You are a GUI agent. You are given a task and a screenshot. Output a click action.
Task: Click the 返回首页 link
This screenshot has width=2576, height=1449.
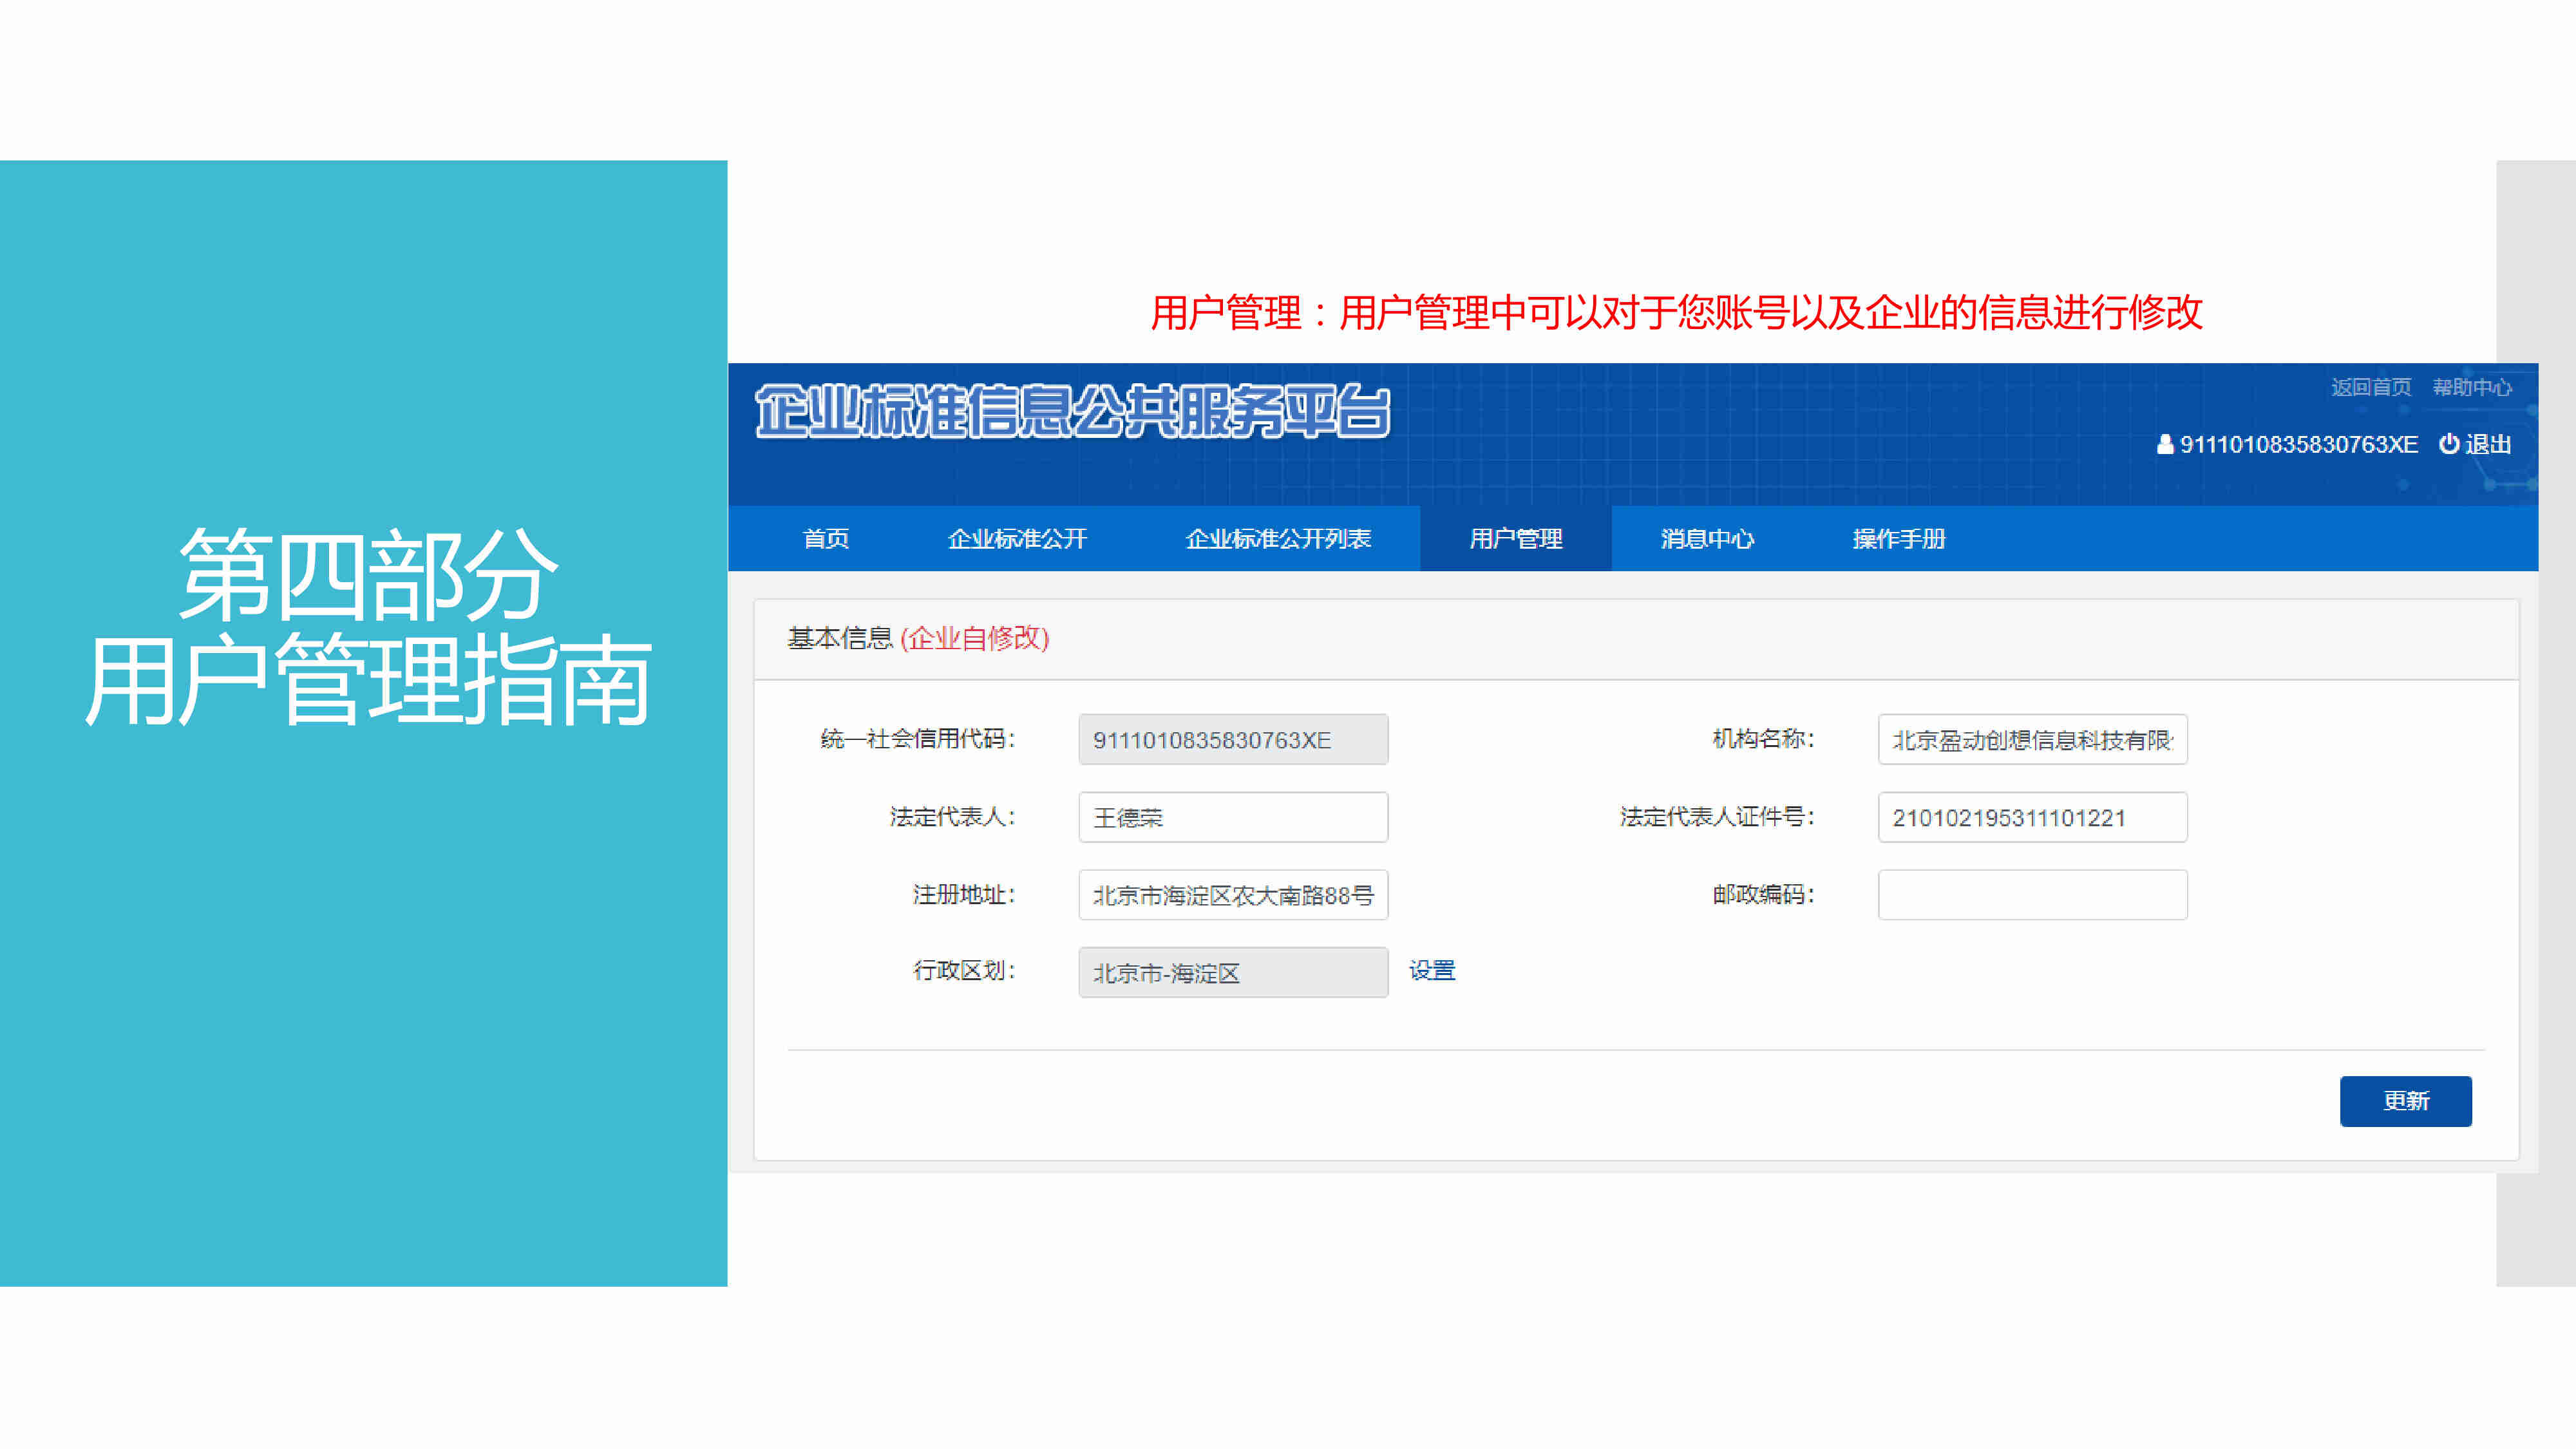click(2371, 387)
